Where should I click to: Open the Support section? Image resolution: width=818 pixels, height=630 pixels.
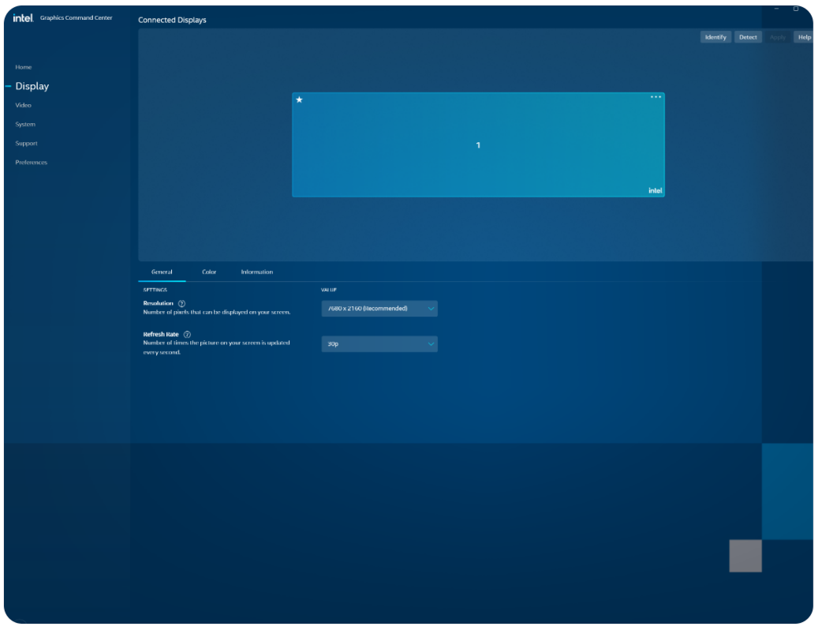coord(26,143)
